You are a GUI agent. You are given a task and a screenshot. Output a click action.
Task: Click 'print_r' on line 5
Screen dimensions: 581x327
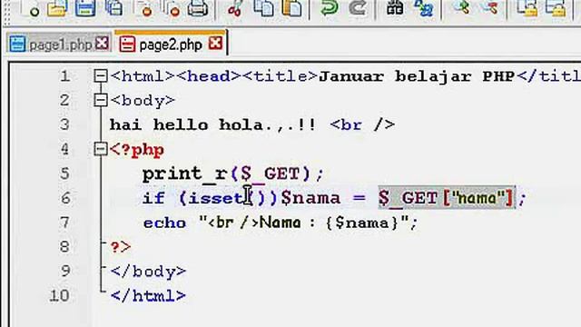tap(185, 173)
